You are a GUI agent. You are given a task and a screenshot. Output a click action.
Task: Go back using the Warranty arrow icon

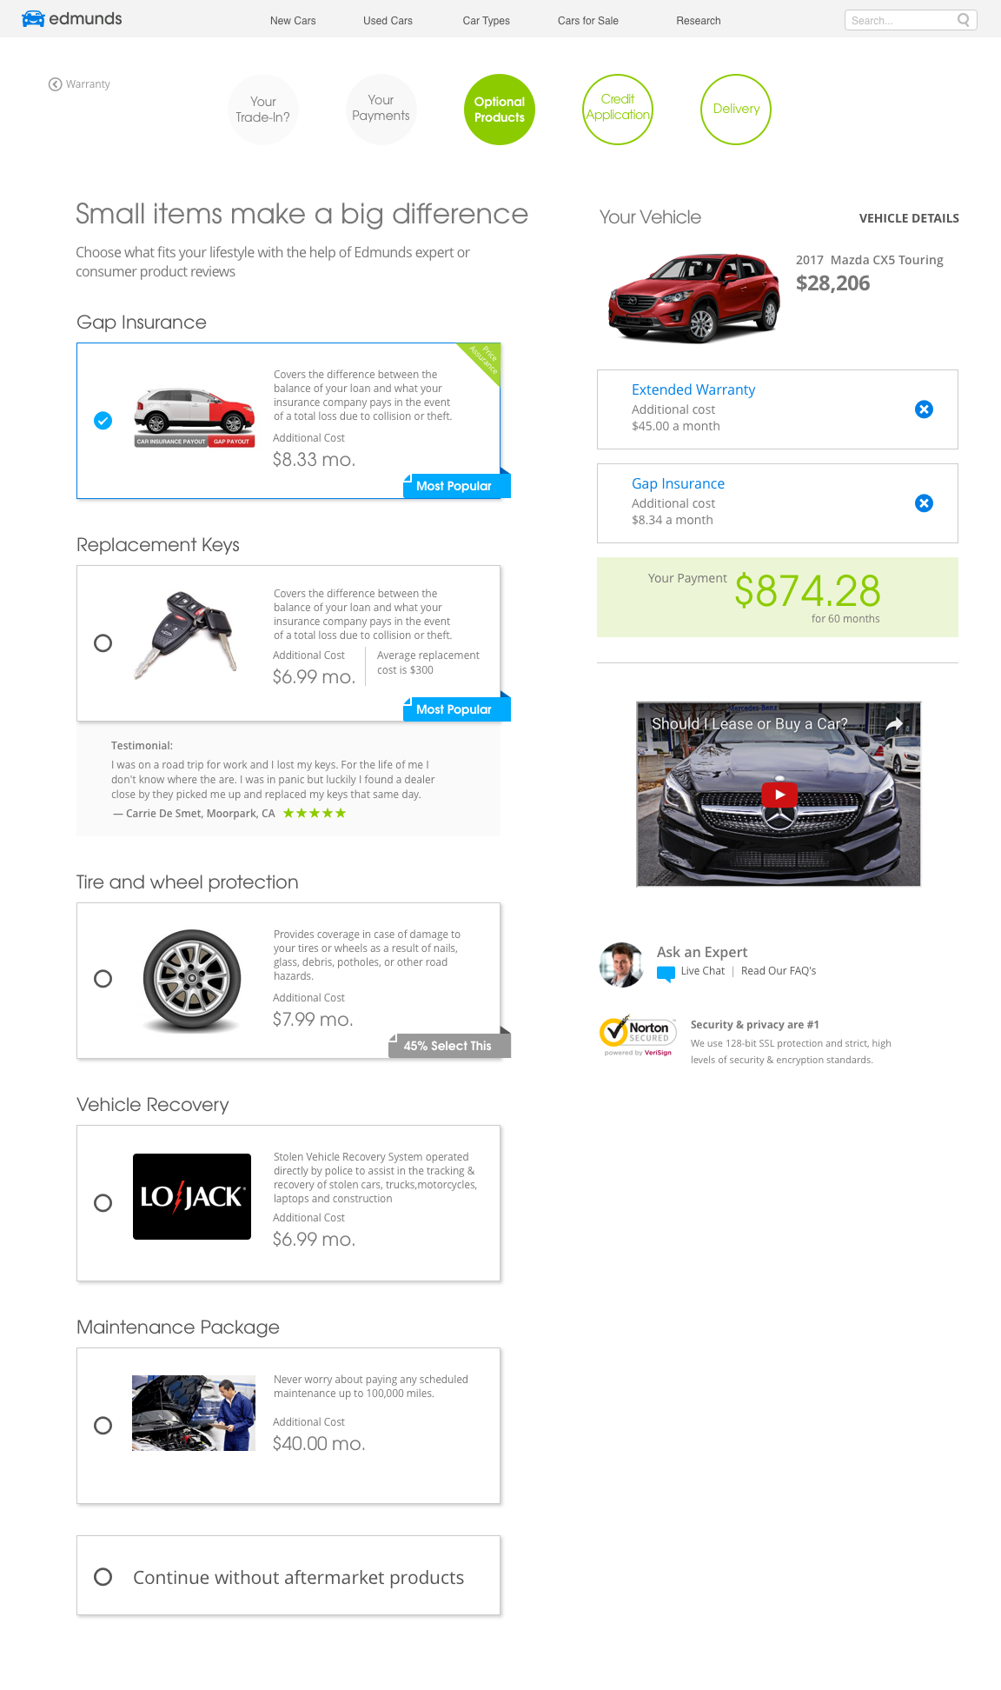point(55,84)
